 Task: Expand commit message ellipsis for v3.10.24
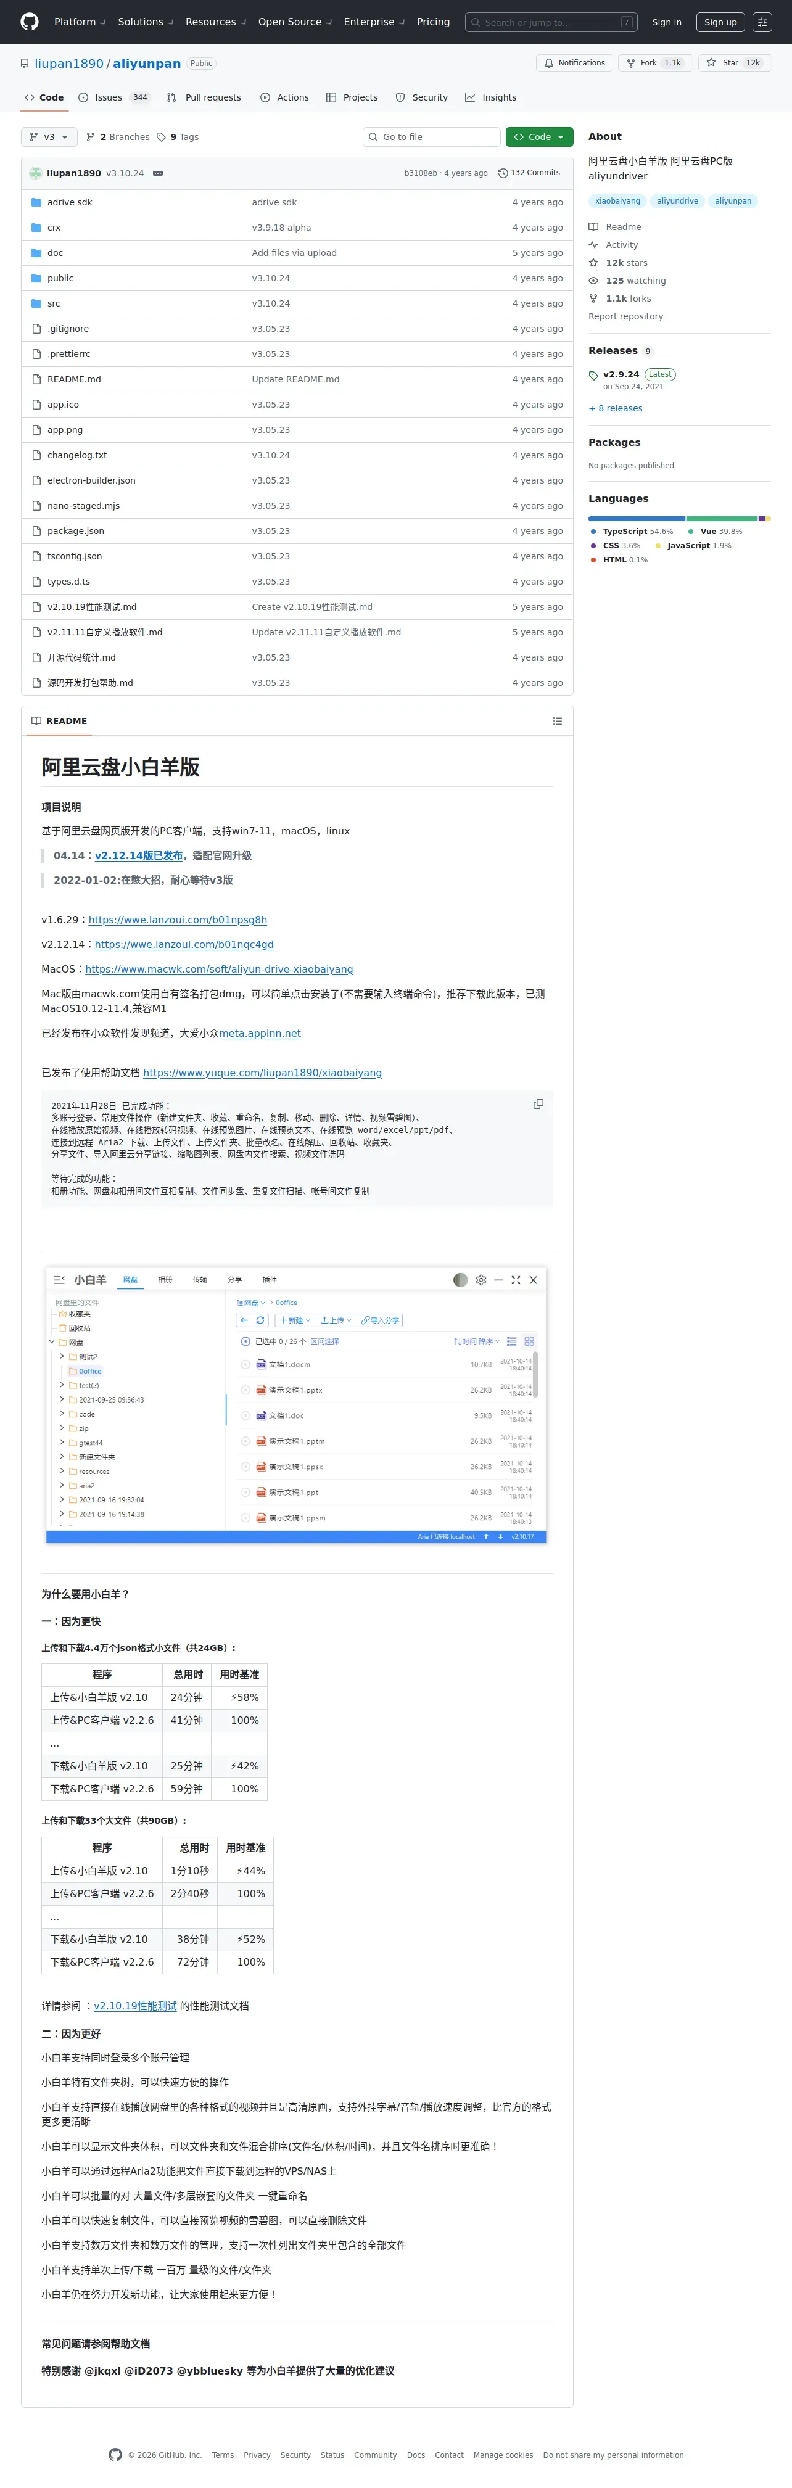157,173
